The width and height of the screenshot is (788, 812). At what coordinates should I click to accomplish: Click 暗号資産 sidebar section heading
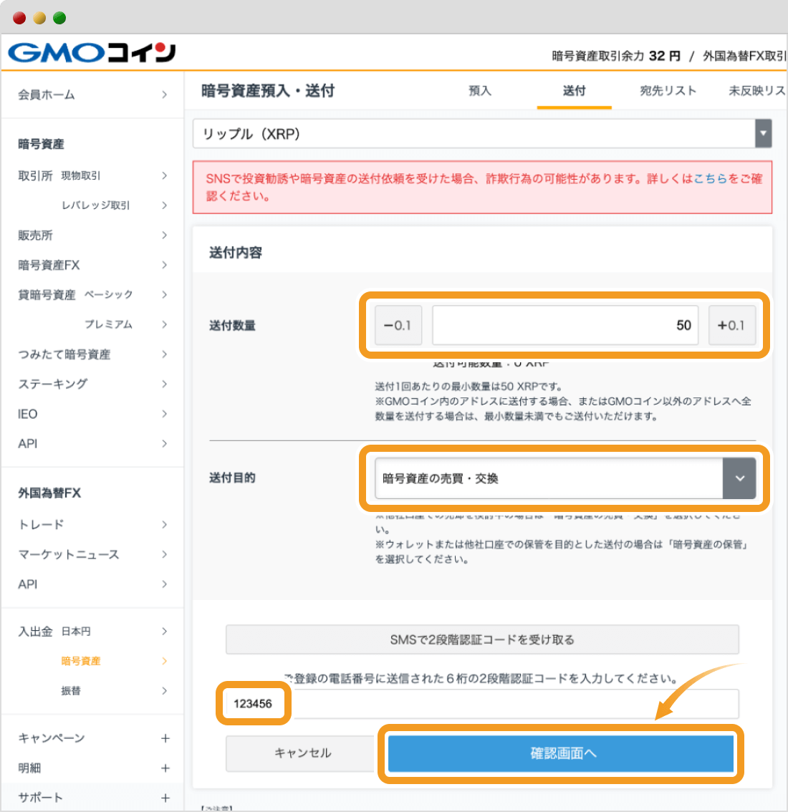click(x=41, y=144)
